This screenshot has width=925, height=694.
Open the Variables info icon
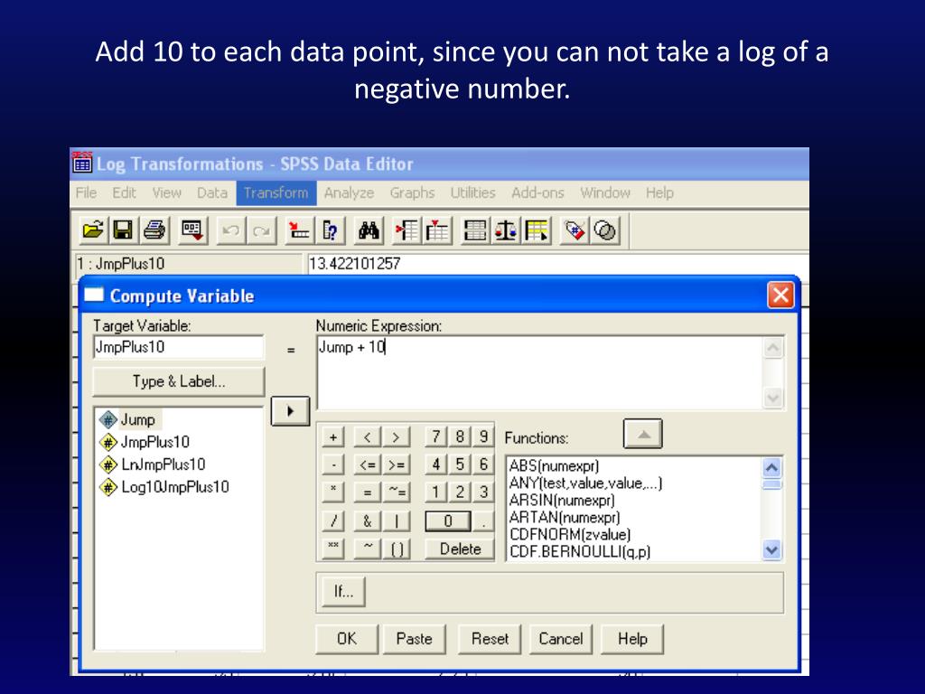(x=331, y=230)
